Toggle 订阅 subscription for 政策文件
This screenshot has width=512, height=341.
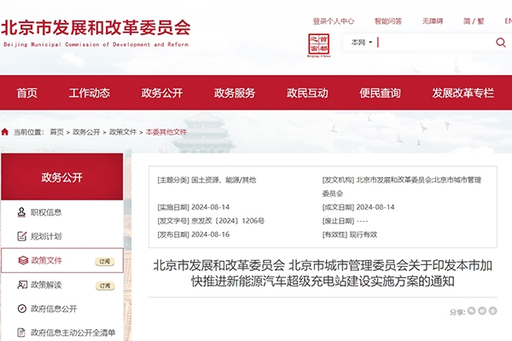point(104,261)
